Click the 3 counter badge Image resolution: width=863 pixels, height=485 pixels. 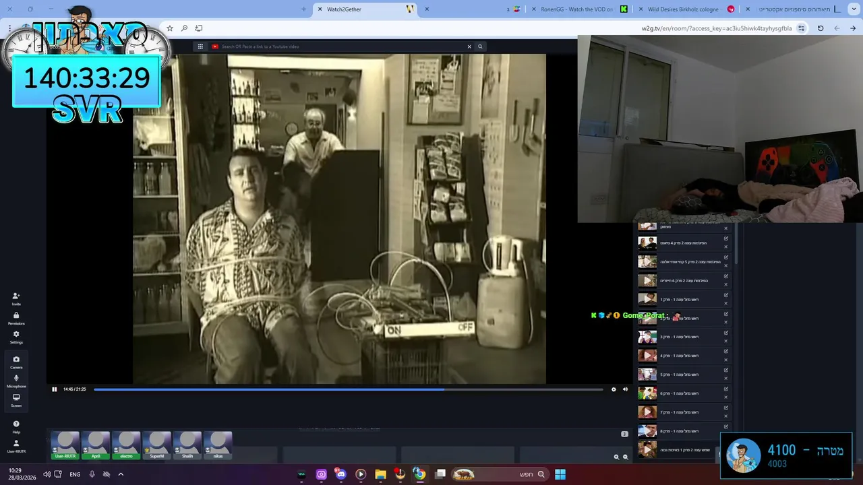click(624, 434)
